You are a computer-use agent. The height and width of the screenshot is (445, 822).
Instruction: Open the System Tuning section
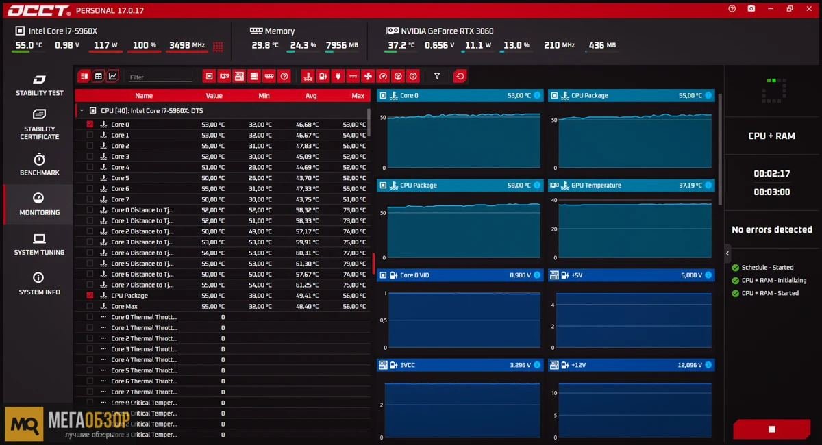[39, 244]
